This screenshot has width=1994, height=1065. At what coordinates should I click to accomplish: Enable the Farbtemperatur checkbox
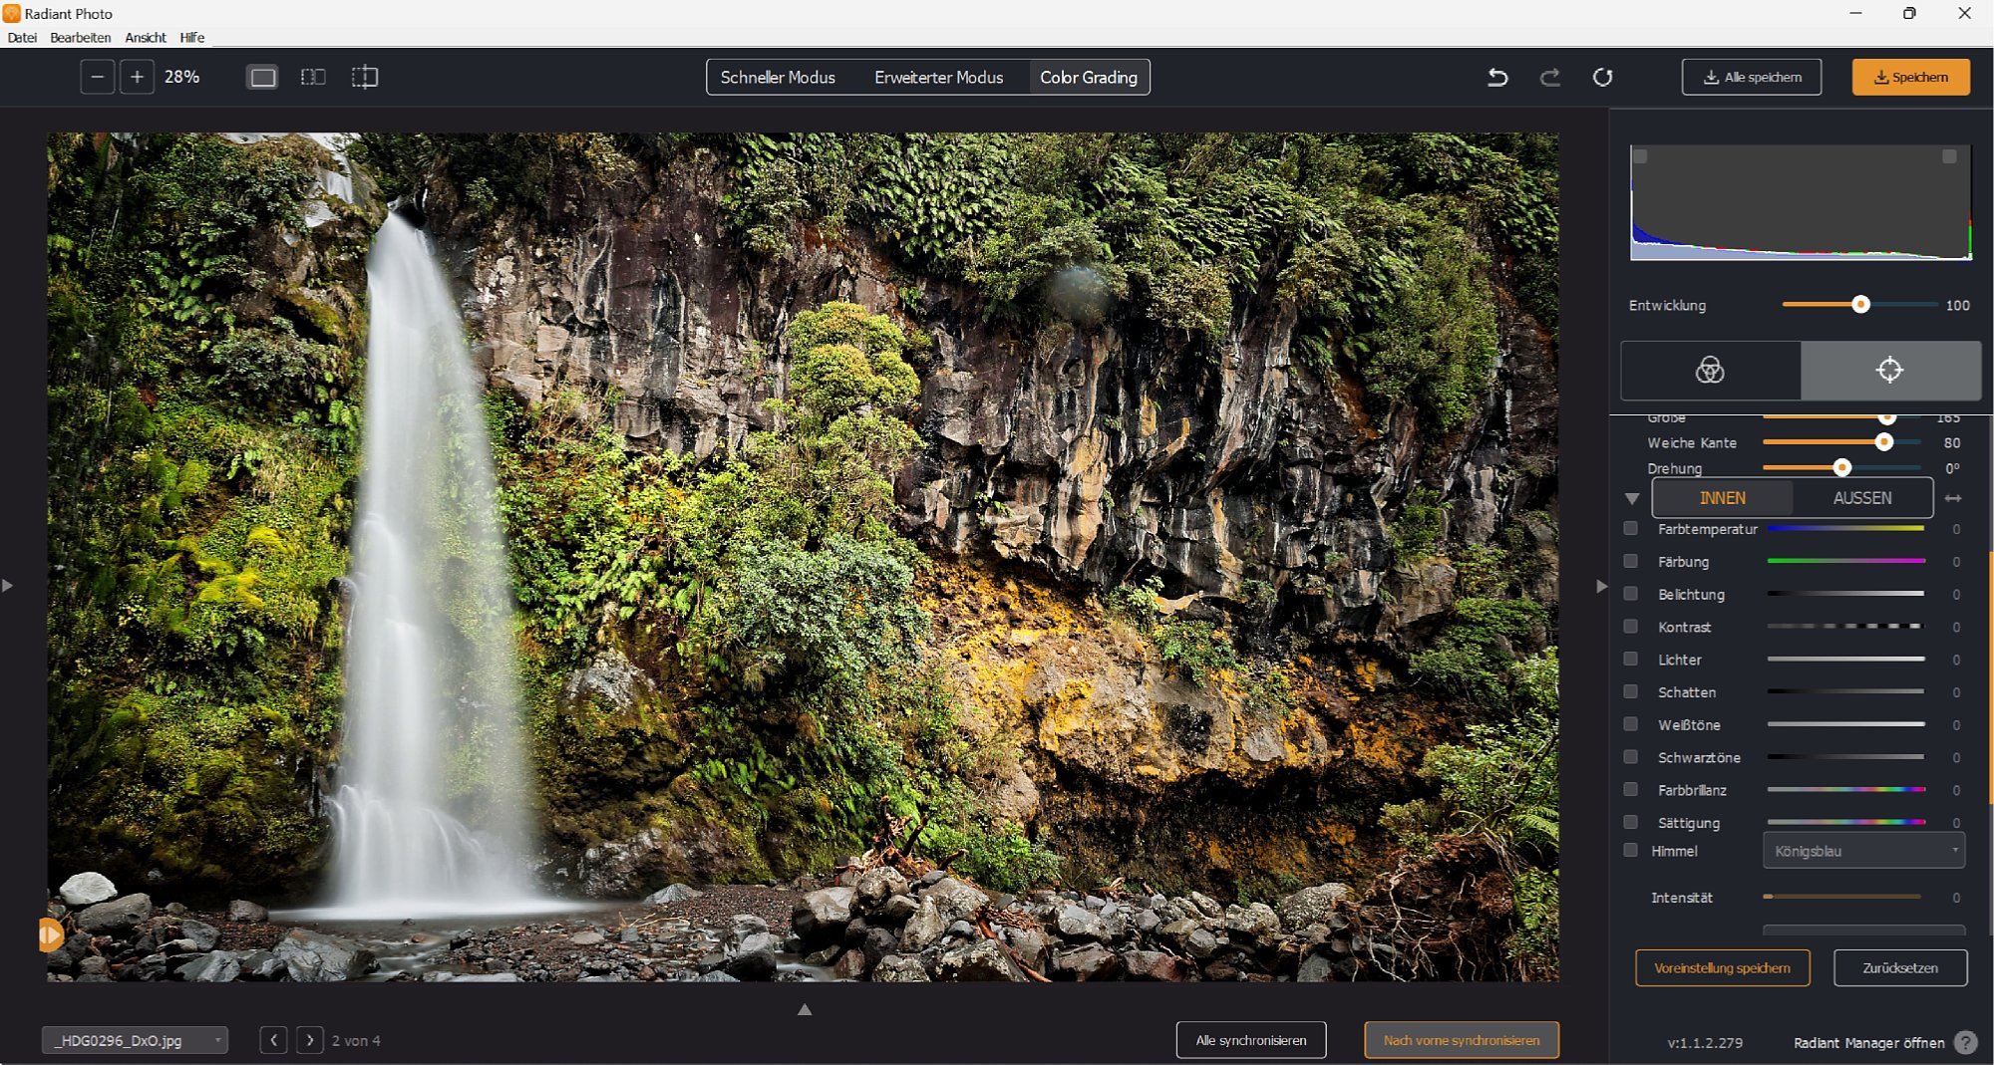[x=1630, y=528]
